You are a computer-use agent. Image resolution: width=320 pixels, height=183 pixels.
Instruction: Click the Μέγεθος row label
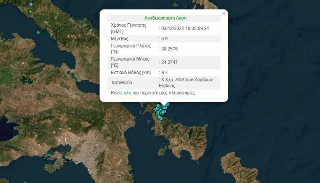120,39
